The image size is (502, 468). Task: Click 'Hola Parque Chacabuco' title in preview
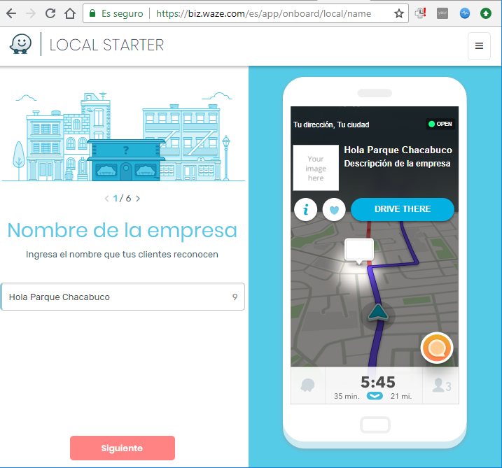pyautogui.click(x=398, y=150)
